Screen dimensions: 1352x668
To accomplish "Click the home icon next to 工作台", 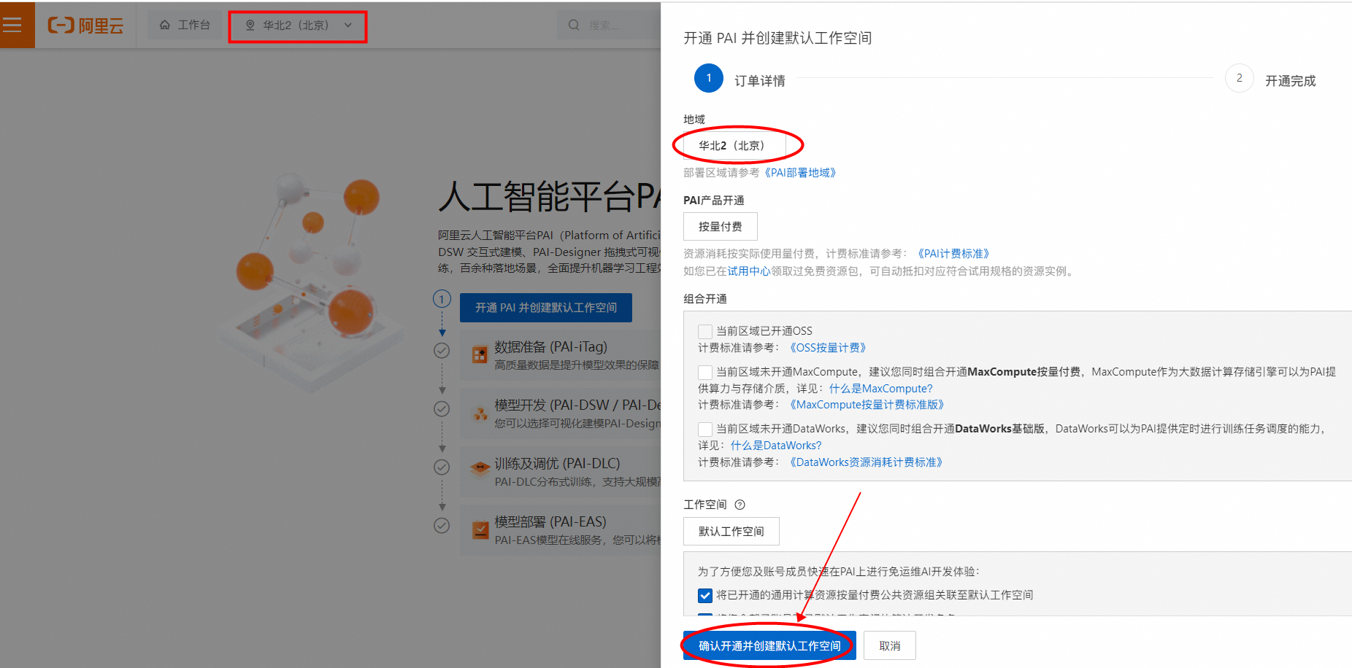I will pyautogui.click(x=164, y=24).
